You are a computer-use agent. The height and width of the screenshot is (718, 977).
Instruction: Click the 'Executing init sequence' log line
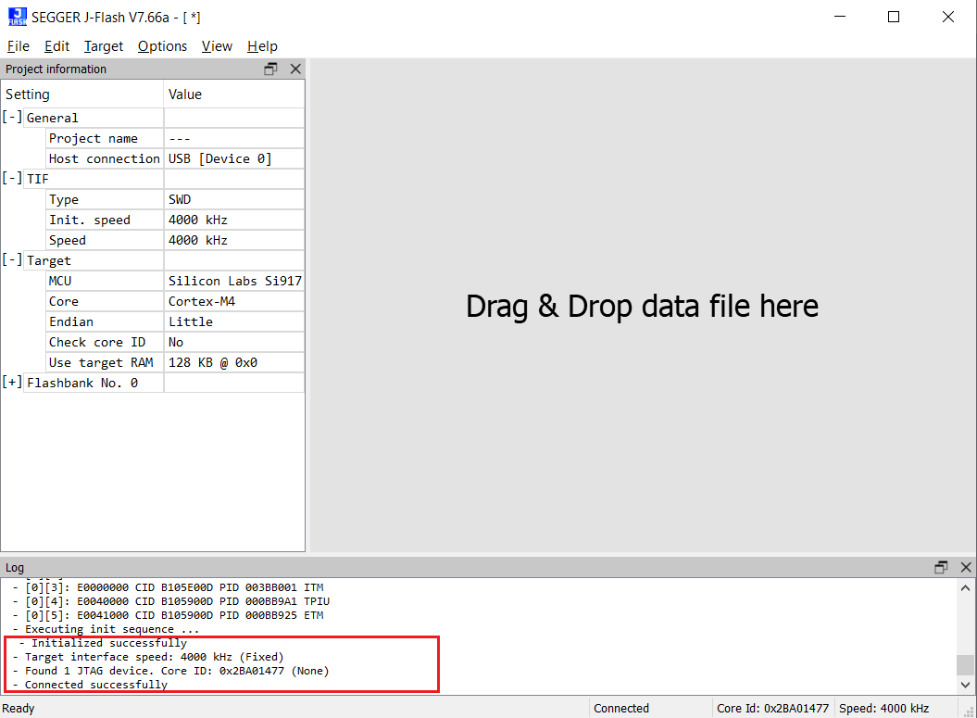click(106, 629)
